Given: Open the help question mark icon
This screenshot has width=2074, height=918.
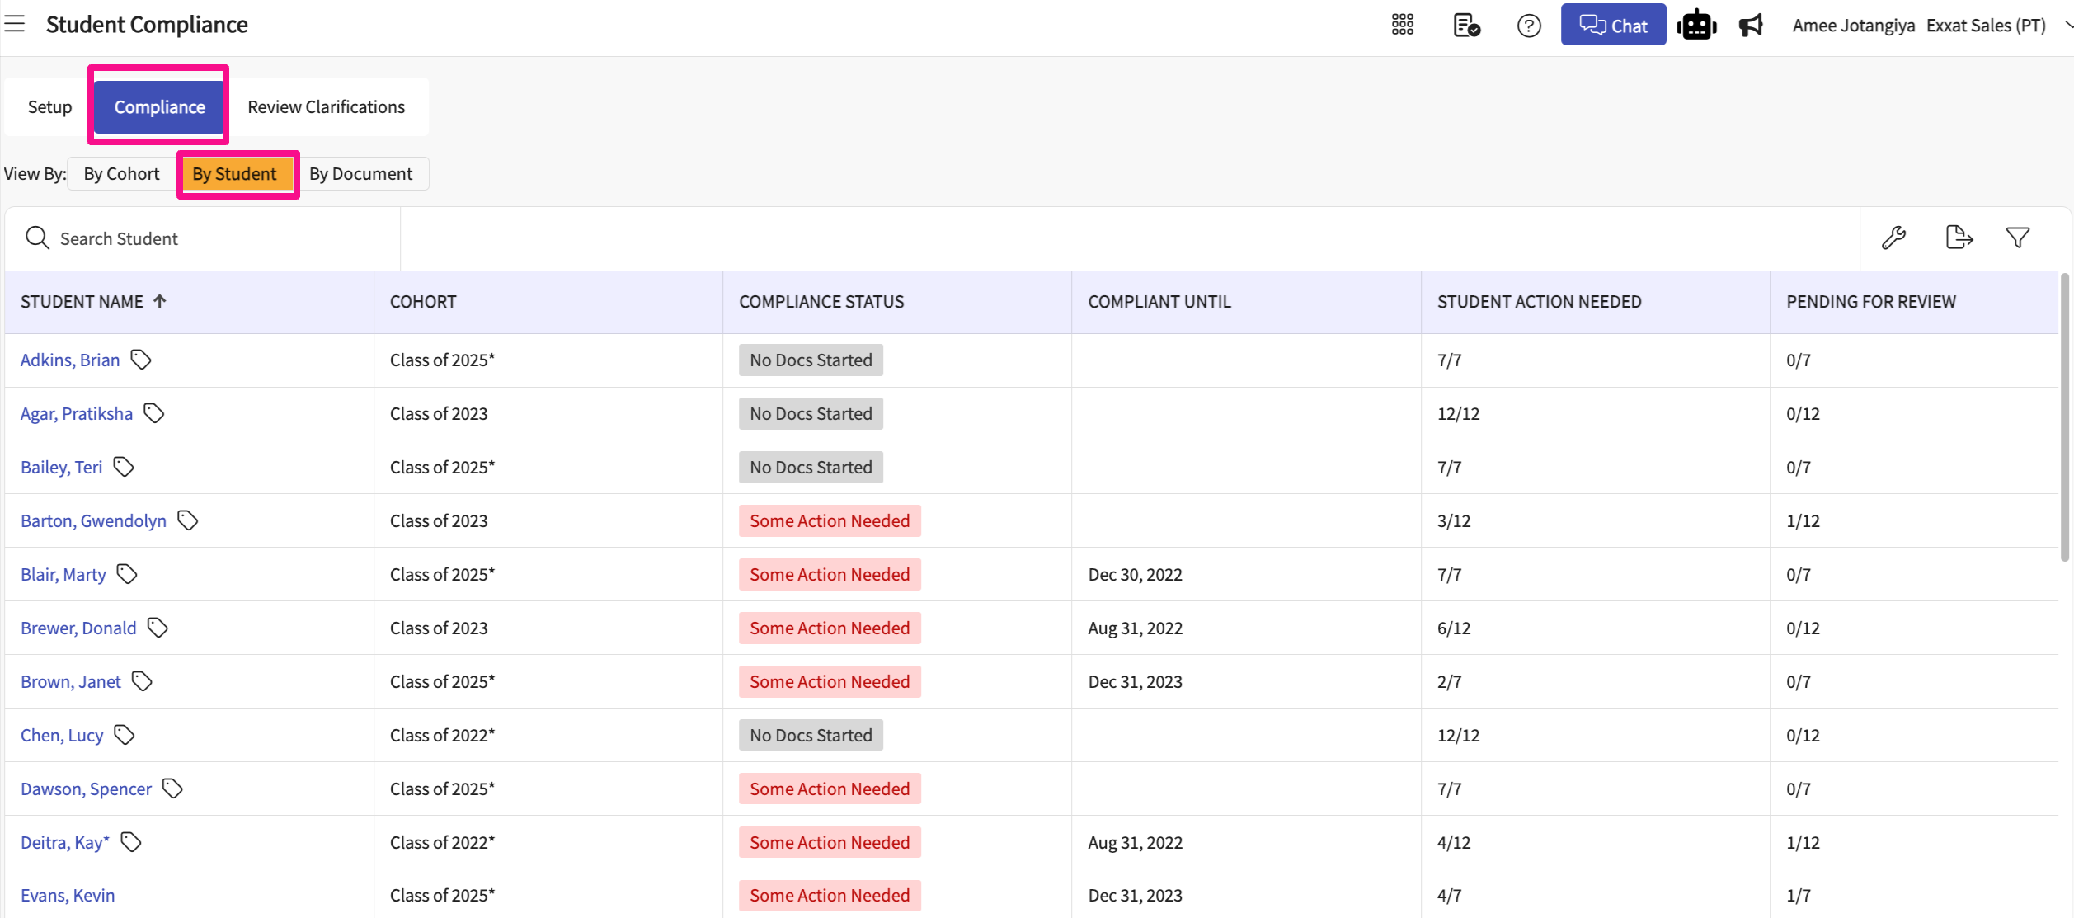Looking at the screenshot, I should point(1528,26).
